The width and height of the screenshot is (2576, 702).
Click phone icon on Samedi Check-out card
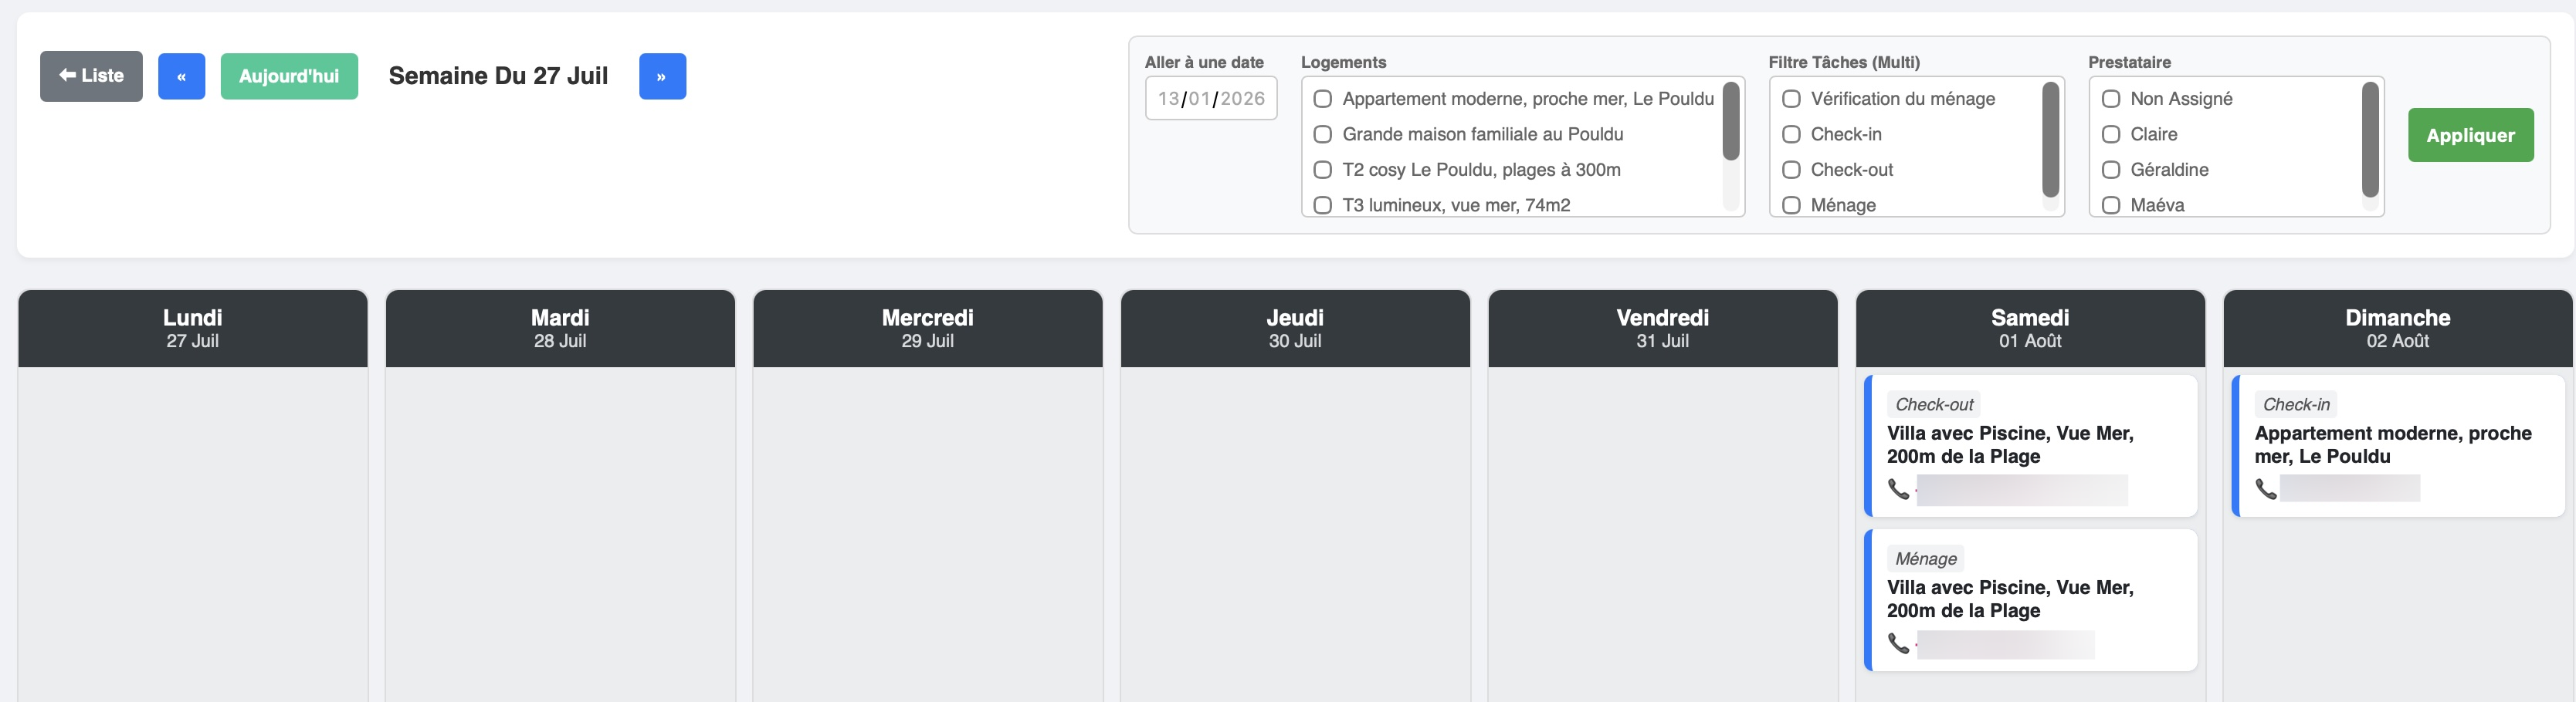(1898, 489)
